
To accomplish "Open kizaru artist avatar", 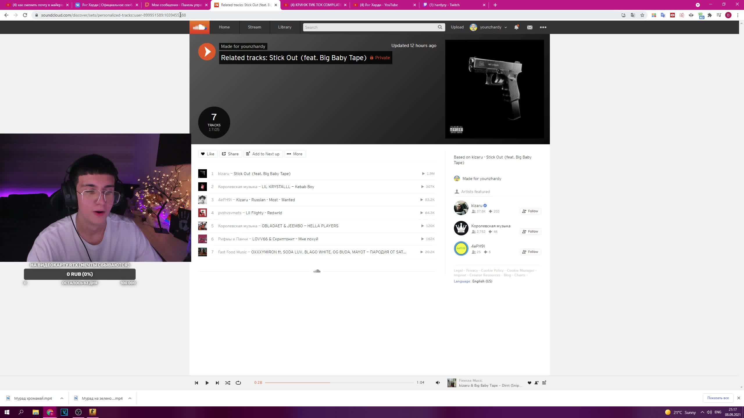I will [x=461, y=208].
